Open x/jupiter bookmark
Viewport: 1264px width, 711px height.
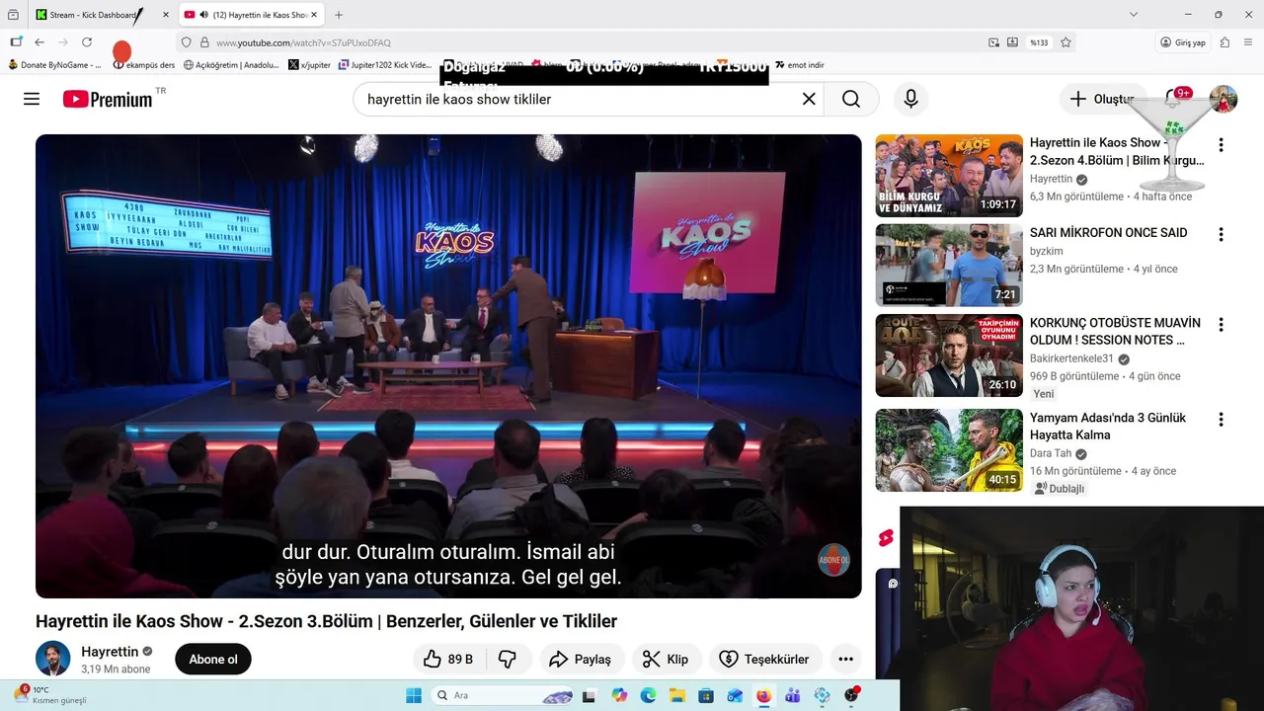(309, 65)
